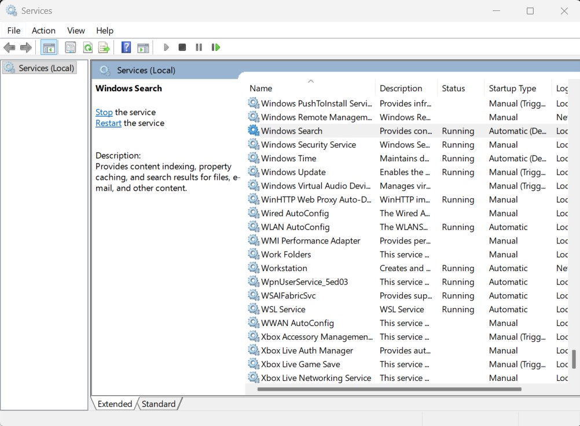Select Windows Virtual Audio Device row

point(407,186)
